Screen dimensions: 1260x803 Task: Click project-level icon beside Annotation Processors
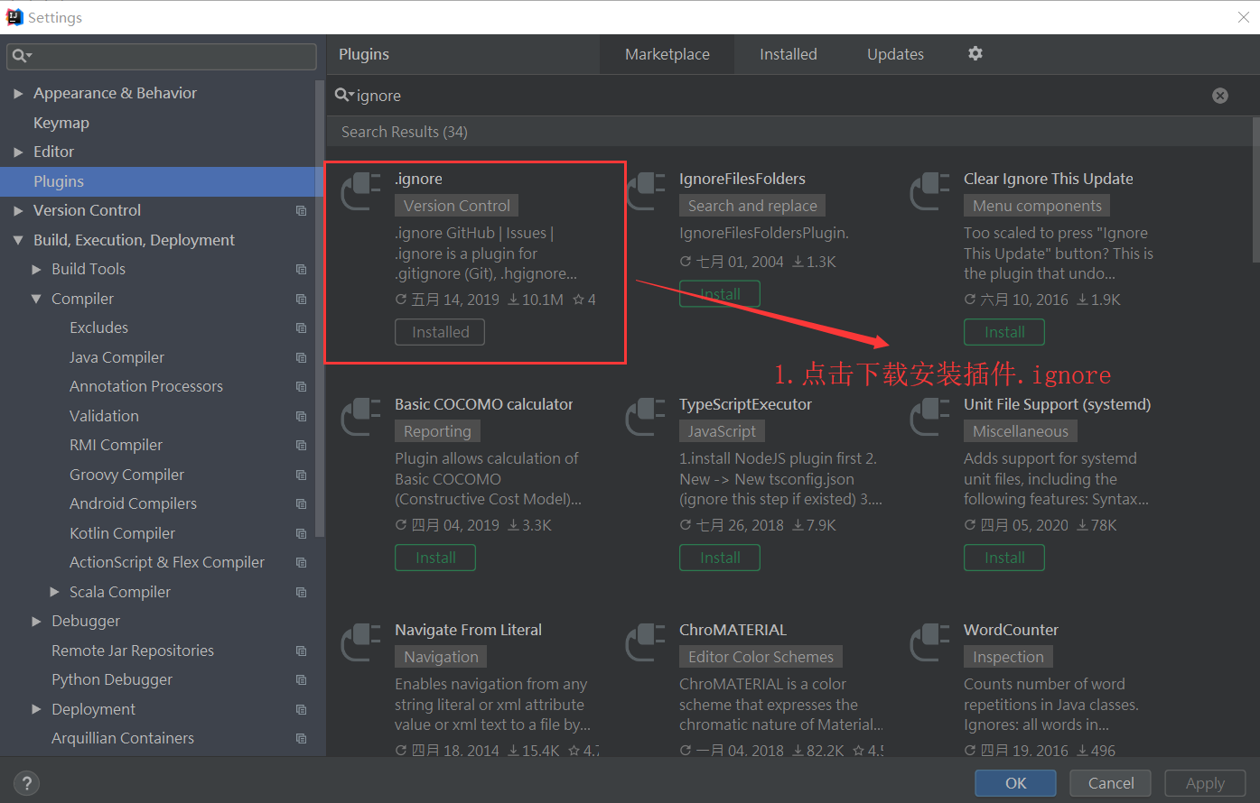302,386
